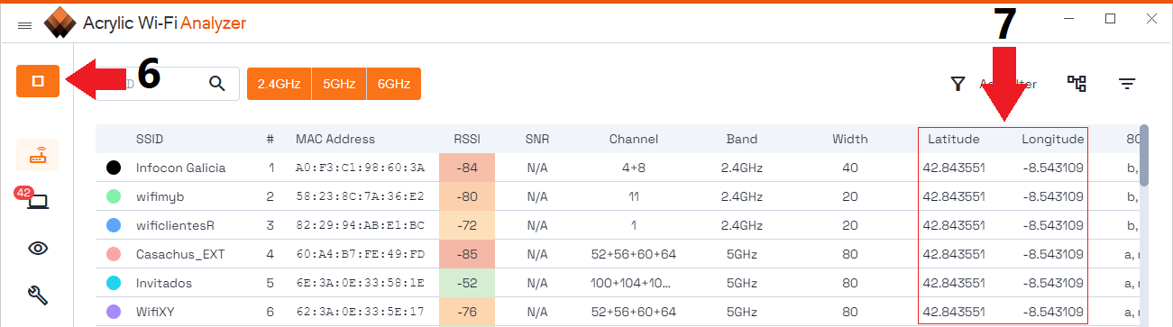The image size is (1173, 327).
Task: Open the wrench tools section
Action: 38,293
